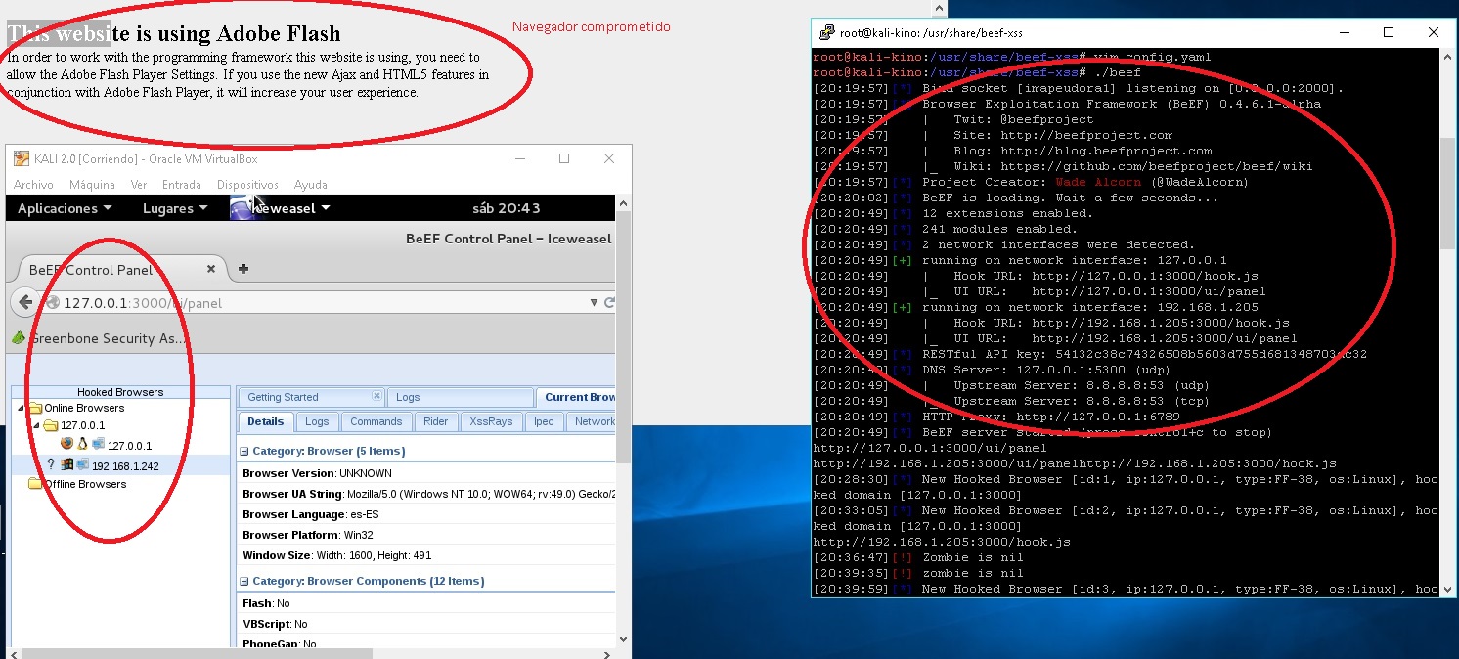Collapse the Category: Browser Components section
This screenshot has width=1459, height=659.
[243, 581]
